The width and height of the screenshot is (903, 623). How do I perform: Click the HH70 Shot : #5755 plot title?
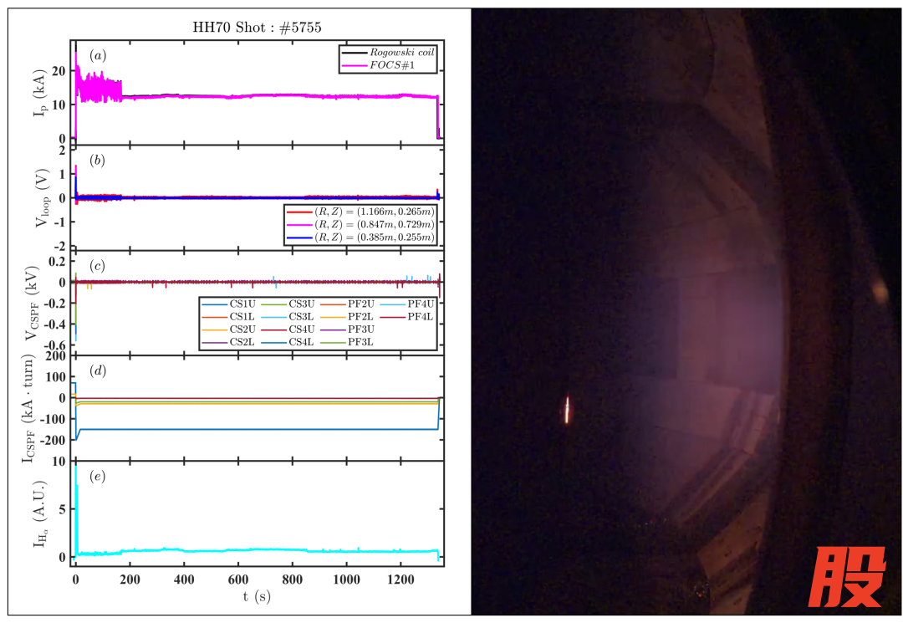(257, 28)
